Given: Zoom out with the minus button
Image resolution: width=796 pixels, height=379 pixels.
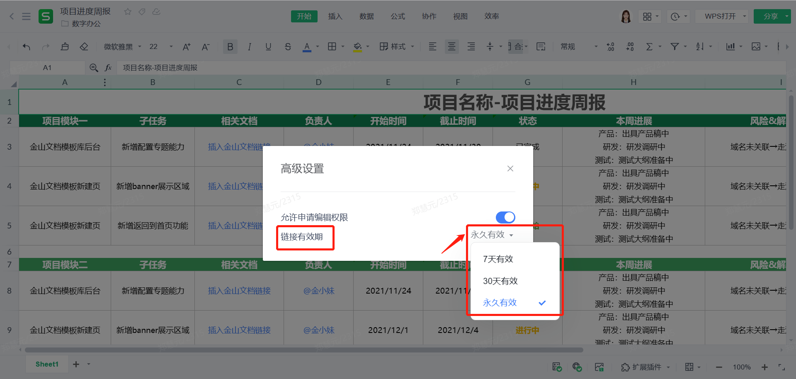Looking at the screenshot, I should pos(719,367).
